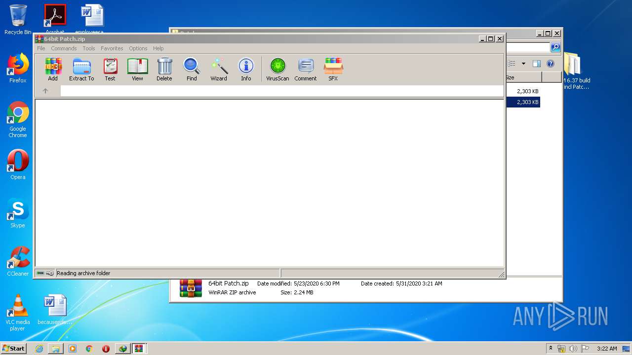The image size is (632, 355).
Task: Open the Skype desktop shortcut
Action: pyautogui.click(x=18, y=213)
